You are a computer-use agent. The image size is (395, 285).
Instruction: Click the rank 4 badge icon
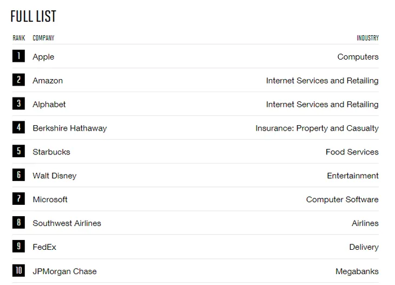pos(18,127)
